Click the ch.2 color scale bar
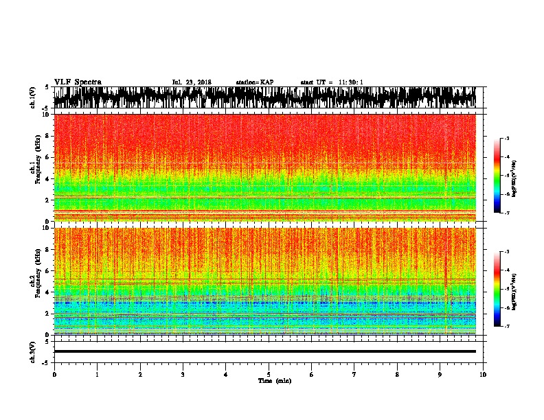544x420 pixels. pos(497,289)
